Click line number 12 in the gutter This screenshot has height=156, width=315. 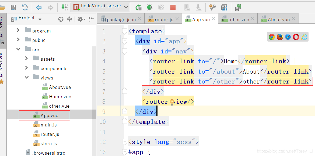pyautogui.click(x=103, y=142)
